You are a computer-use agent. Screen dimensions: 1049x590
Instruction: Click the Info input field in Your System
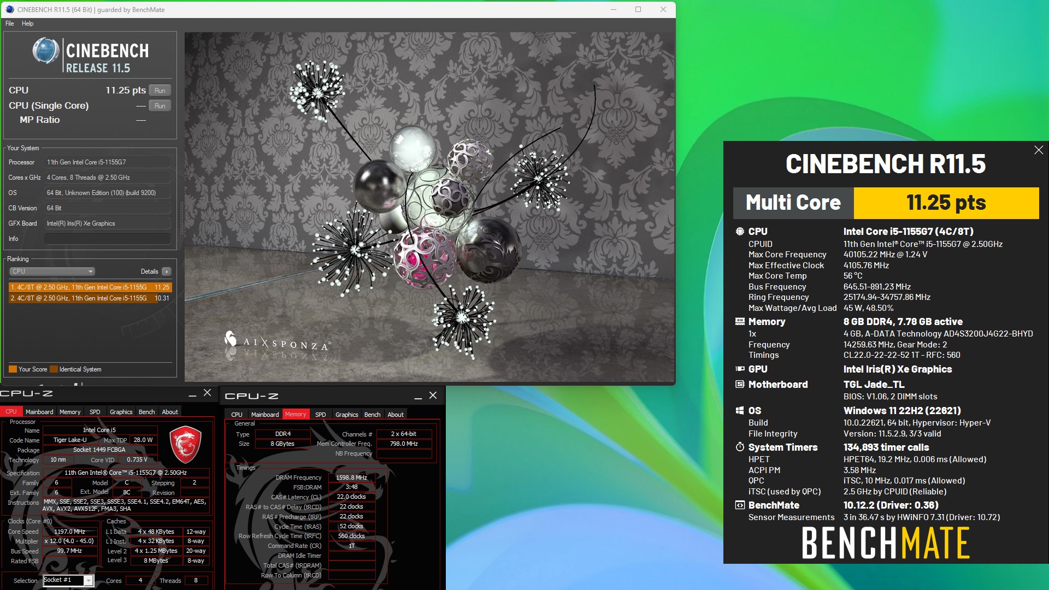pos(108,239)
